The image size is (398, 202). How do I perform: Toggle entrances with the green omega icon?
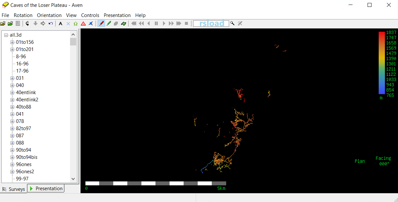76,24
